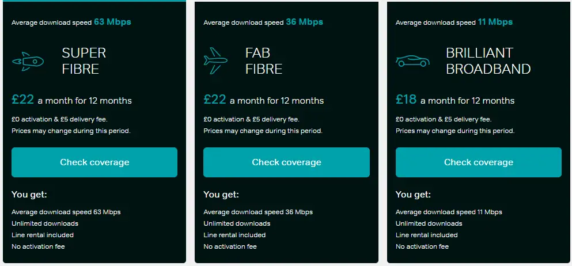
Task: Click Brilliant Broadband 'Prices may change' note
Action: [x=455, y=131]
